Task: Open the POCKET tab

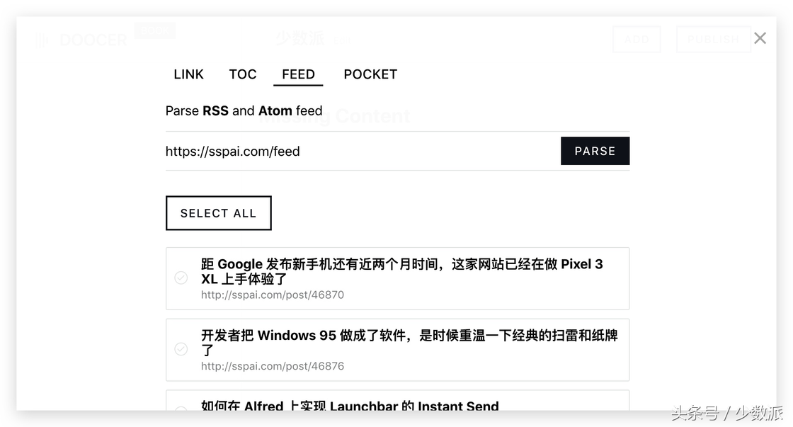Action: click(370, 74)
